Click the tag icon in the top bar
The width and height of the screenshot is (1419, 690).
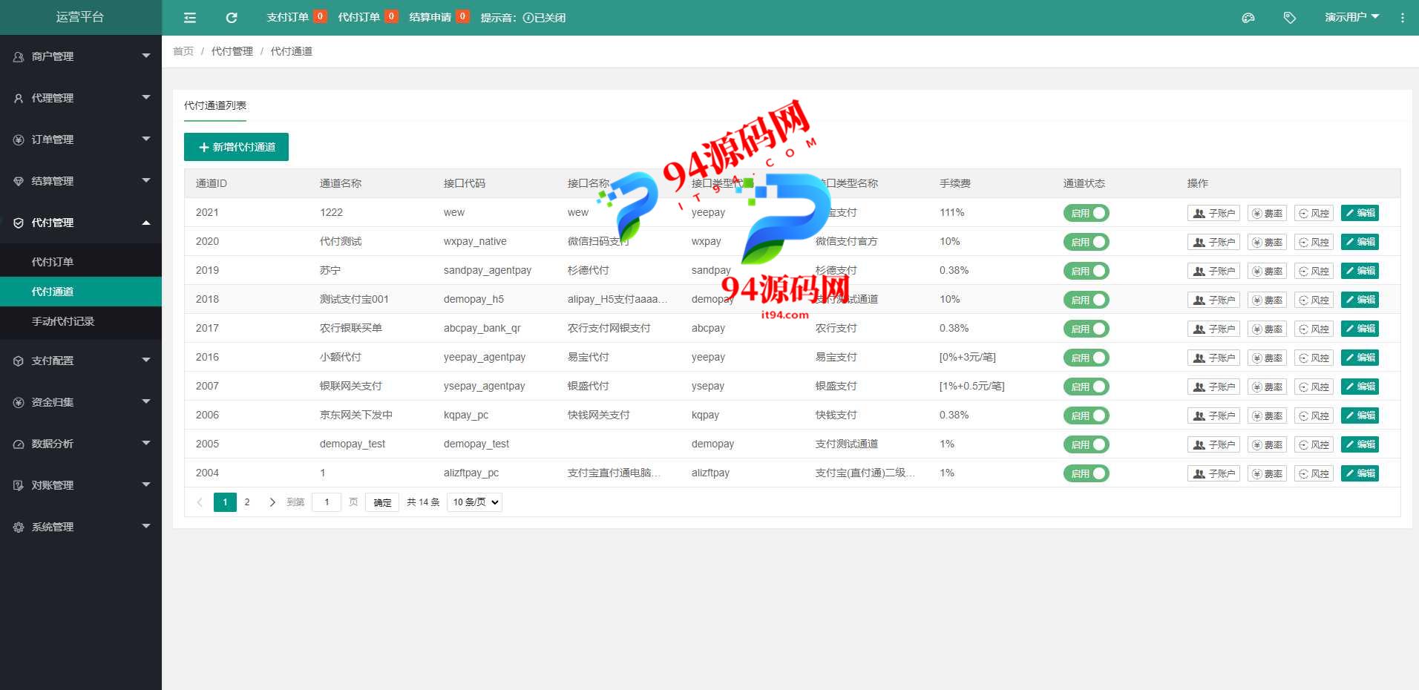pos(1290,18)
